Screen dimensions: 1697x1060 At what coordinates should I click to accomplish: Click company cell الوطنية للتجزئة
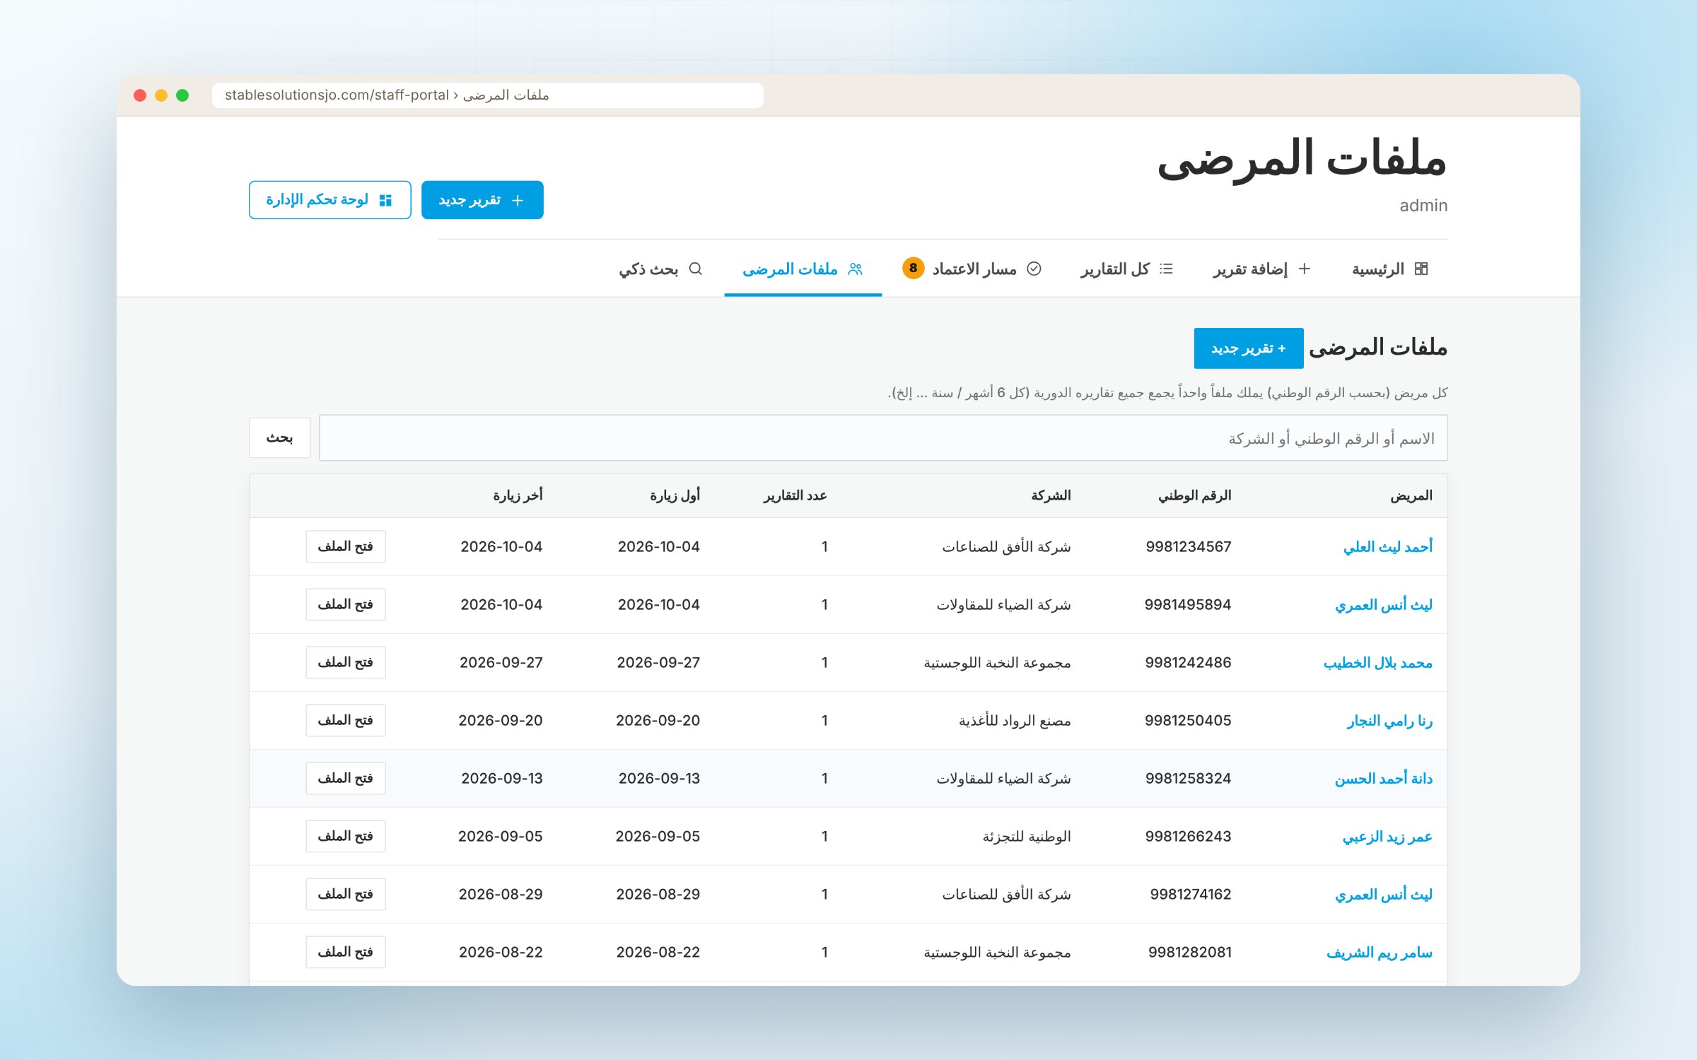(1027, 837)
